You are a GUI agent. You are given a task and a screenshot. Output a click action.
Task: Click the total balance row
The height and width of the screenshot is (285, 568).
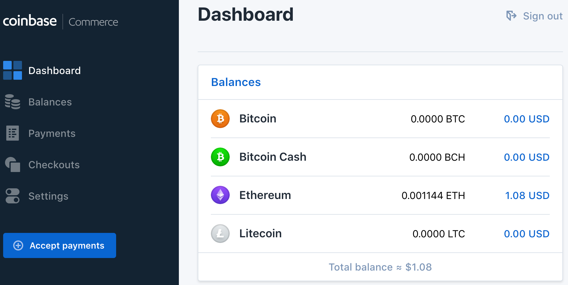(380, 267)
